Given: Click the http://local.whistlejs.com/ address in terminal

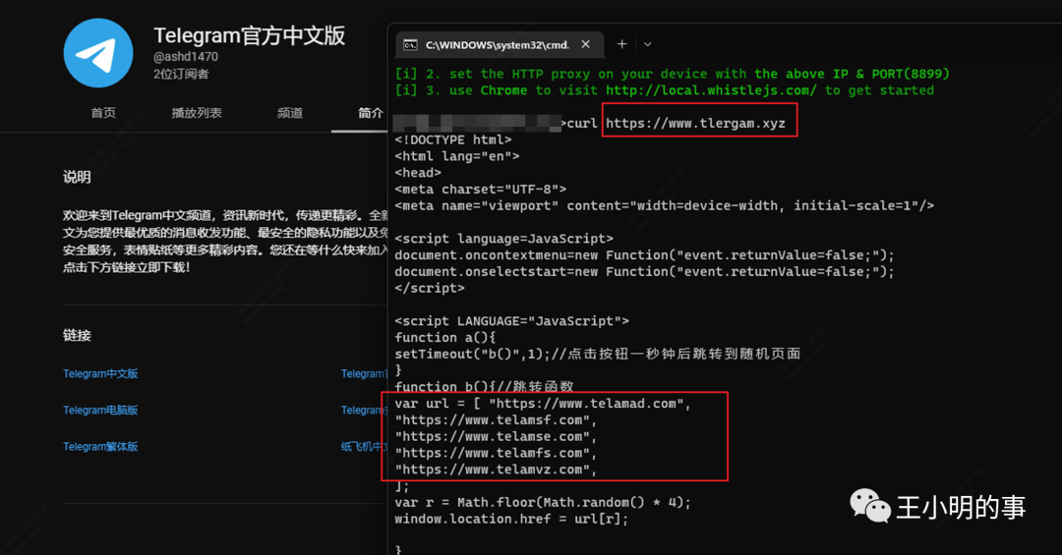Looking at the screenshot, I should (x=711, y=90).
